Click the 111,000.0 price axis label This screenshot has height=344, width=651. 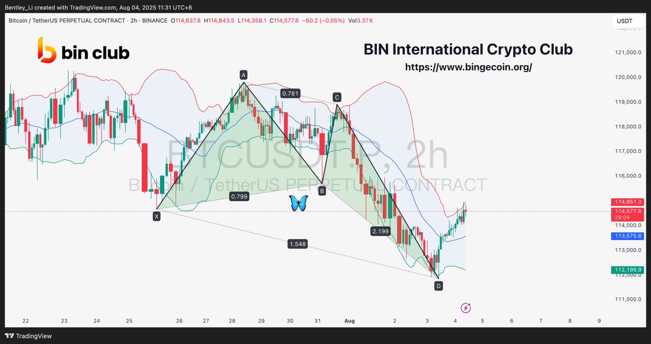[x=627, y=299]
